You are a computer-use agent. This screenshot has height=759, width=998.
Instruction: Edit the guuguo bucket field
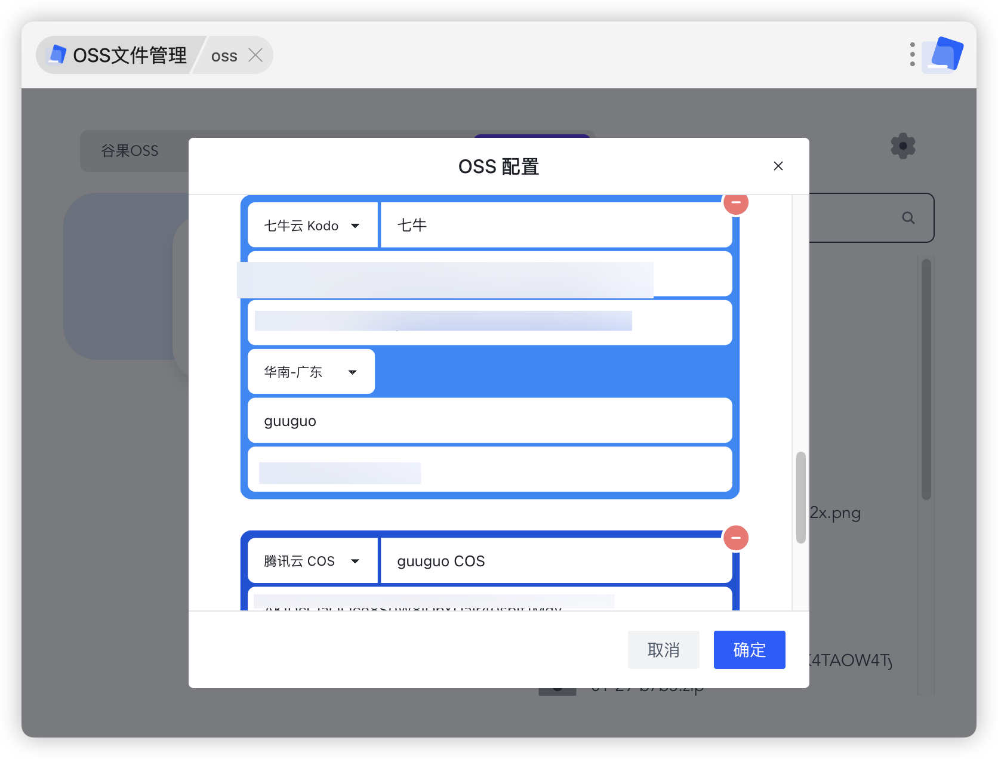tap(490, 421)
